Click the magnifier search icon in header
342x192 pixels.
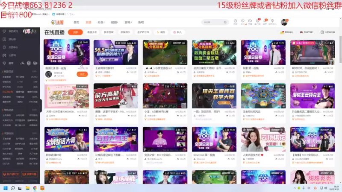tap(225, 22)
